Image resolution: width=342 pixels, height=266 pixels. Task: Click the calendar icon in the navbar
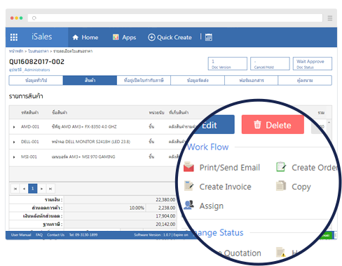click(x=209, y=37)
